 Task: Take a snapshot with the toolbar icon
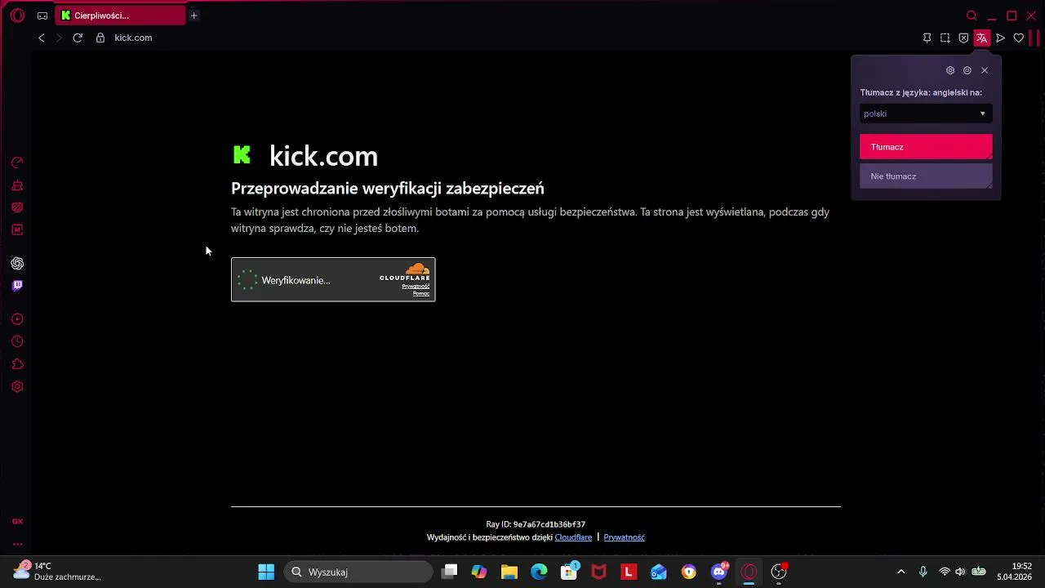click(x=945, y=38)
